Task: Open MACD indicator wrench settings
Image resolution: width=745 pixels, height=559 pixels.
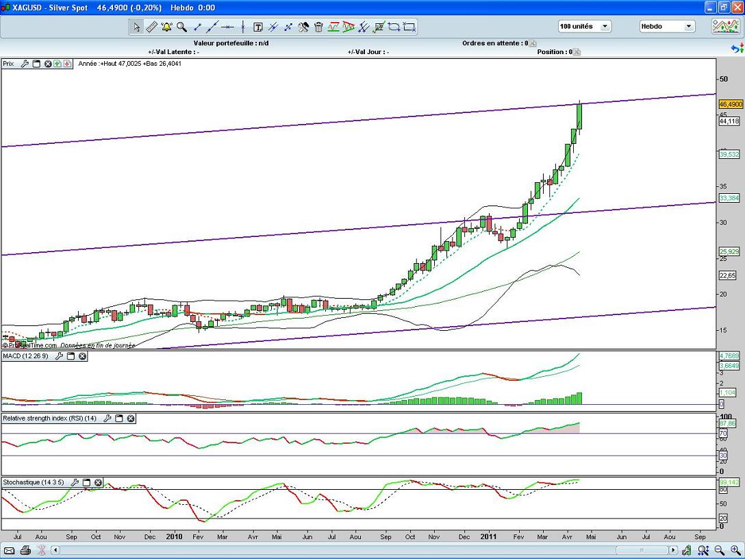Action: pos(60,356)
